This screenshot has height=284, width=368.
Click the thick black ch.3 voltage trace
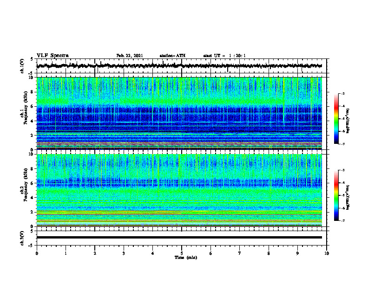click(179, 238)
